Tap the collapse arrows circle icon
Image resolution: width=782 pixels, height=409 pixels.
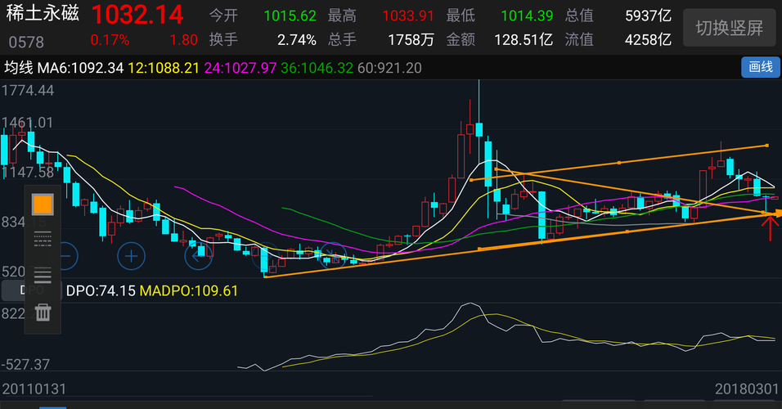pyautogui.click(x=333, y=256)
